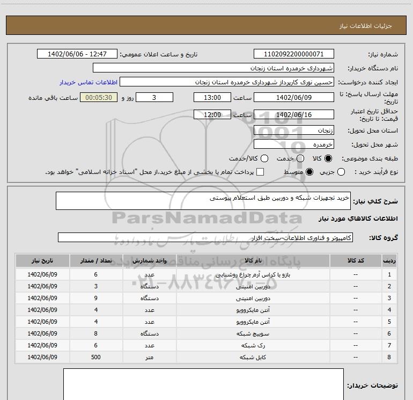Screen dimensions: 413x400
Task: Click the request creator field حسین نوری
Action: coord(227,82)
